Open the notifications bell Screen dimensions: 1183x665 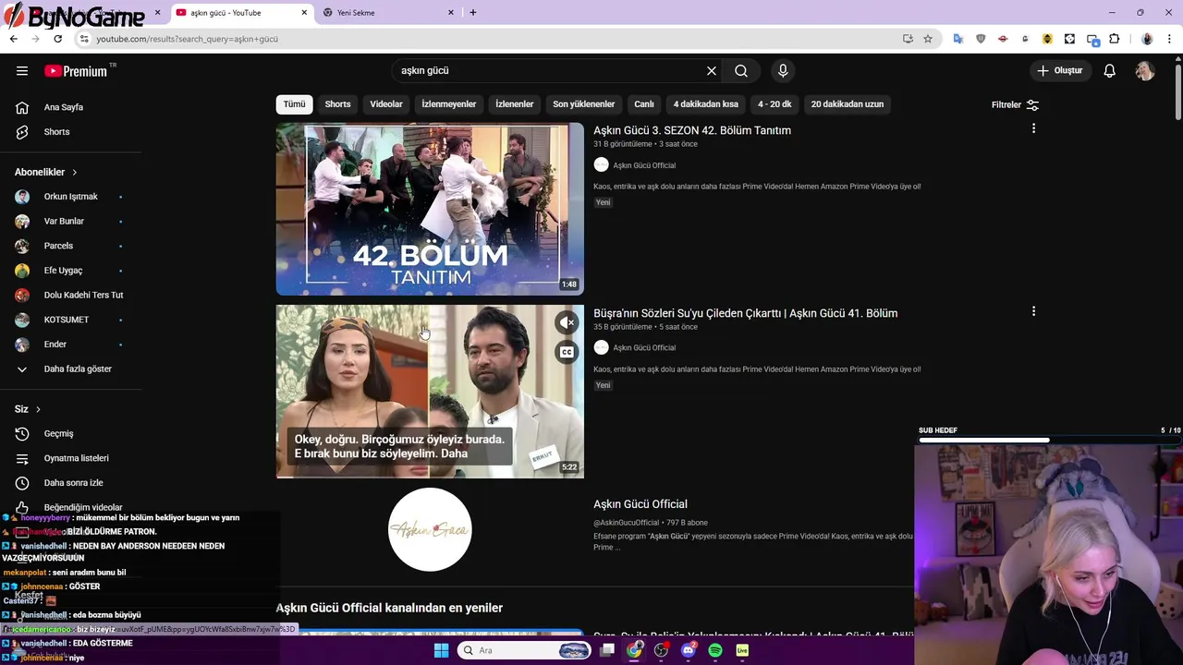tap(1110, 70)
